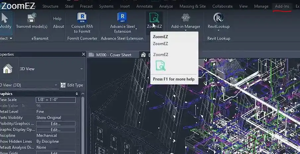Close the Properties palette

tap(84, 54)
